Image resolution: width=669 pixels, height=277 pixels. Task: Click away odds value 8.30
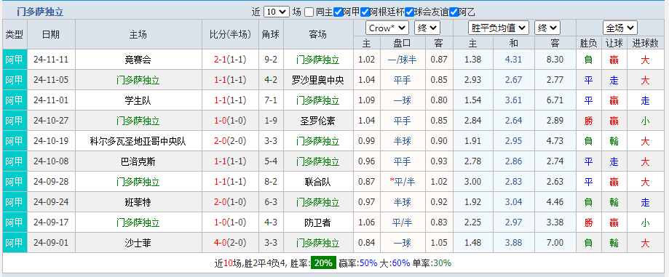click(x=555, y=60)
